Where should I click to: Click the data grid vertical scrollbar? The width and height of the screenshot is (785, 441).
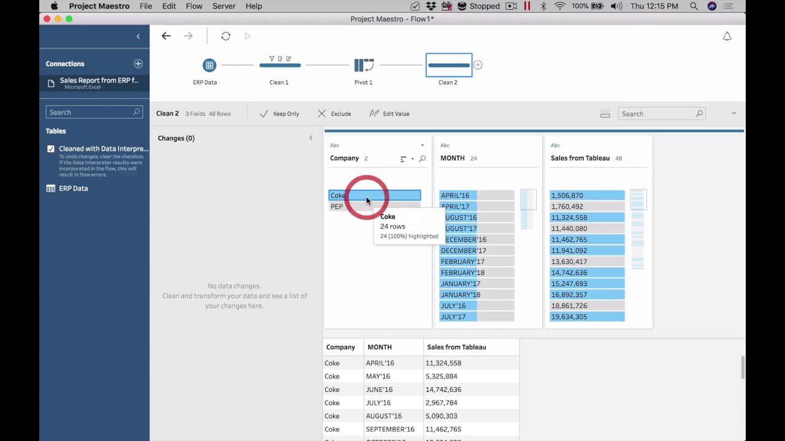743,367
